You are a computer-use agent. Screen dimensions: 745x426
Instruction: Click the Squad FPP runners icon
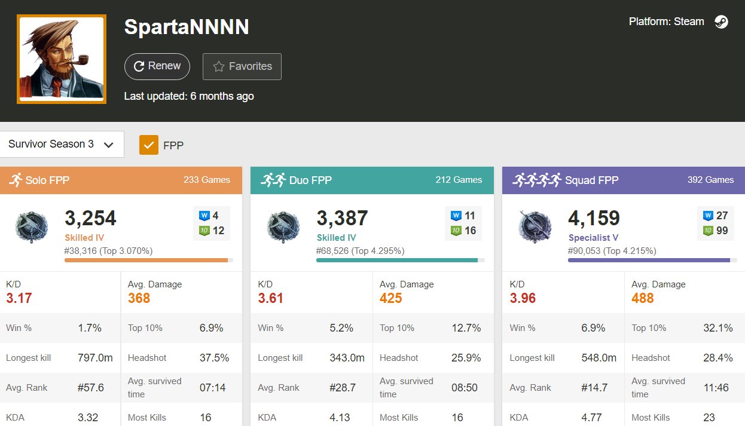click(x=538, y=180)
